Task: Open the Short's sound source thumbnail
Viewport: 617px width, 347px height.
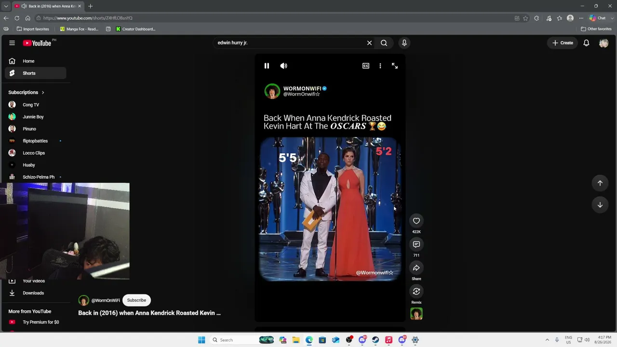Action: point(416,314)
